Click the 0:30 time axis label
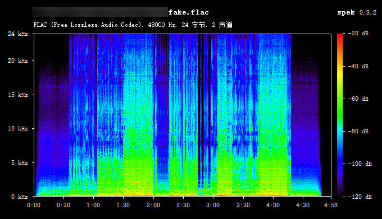This screenshot has height=219, width=382. click(x=63, y=206)
